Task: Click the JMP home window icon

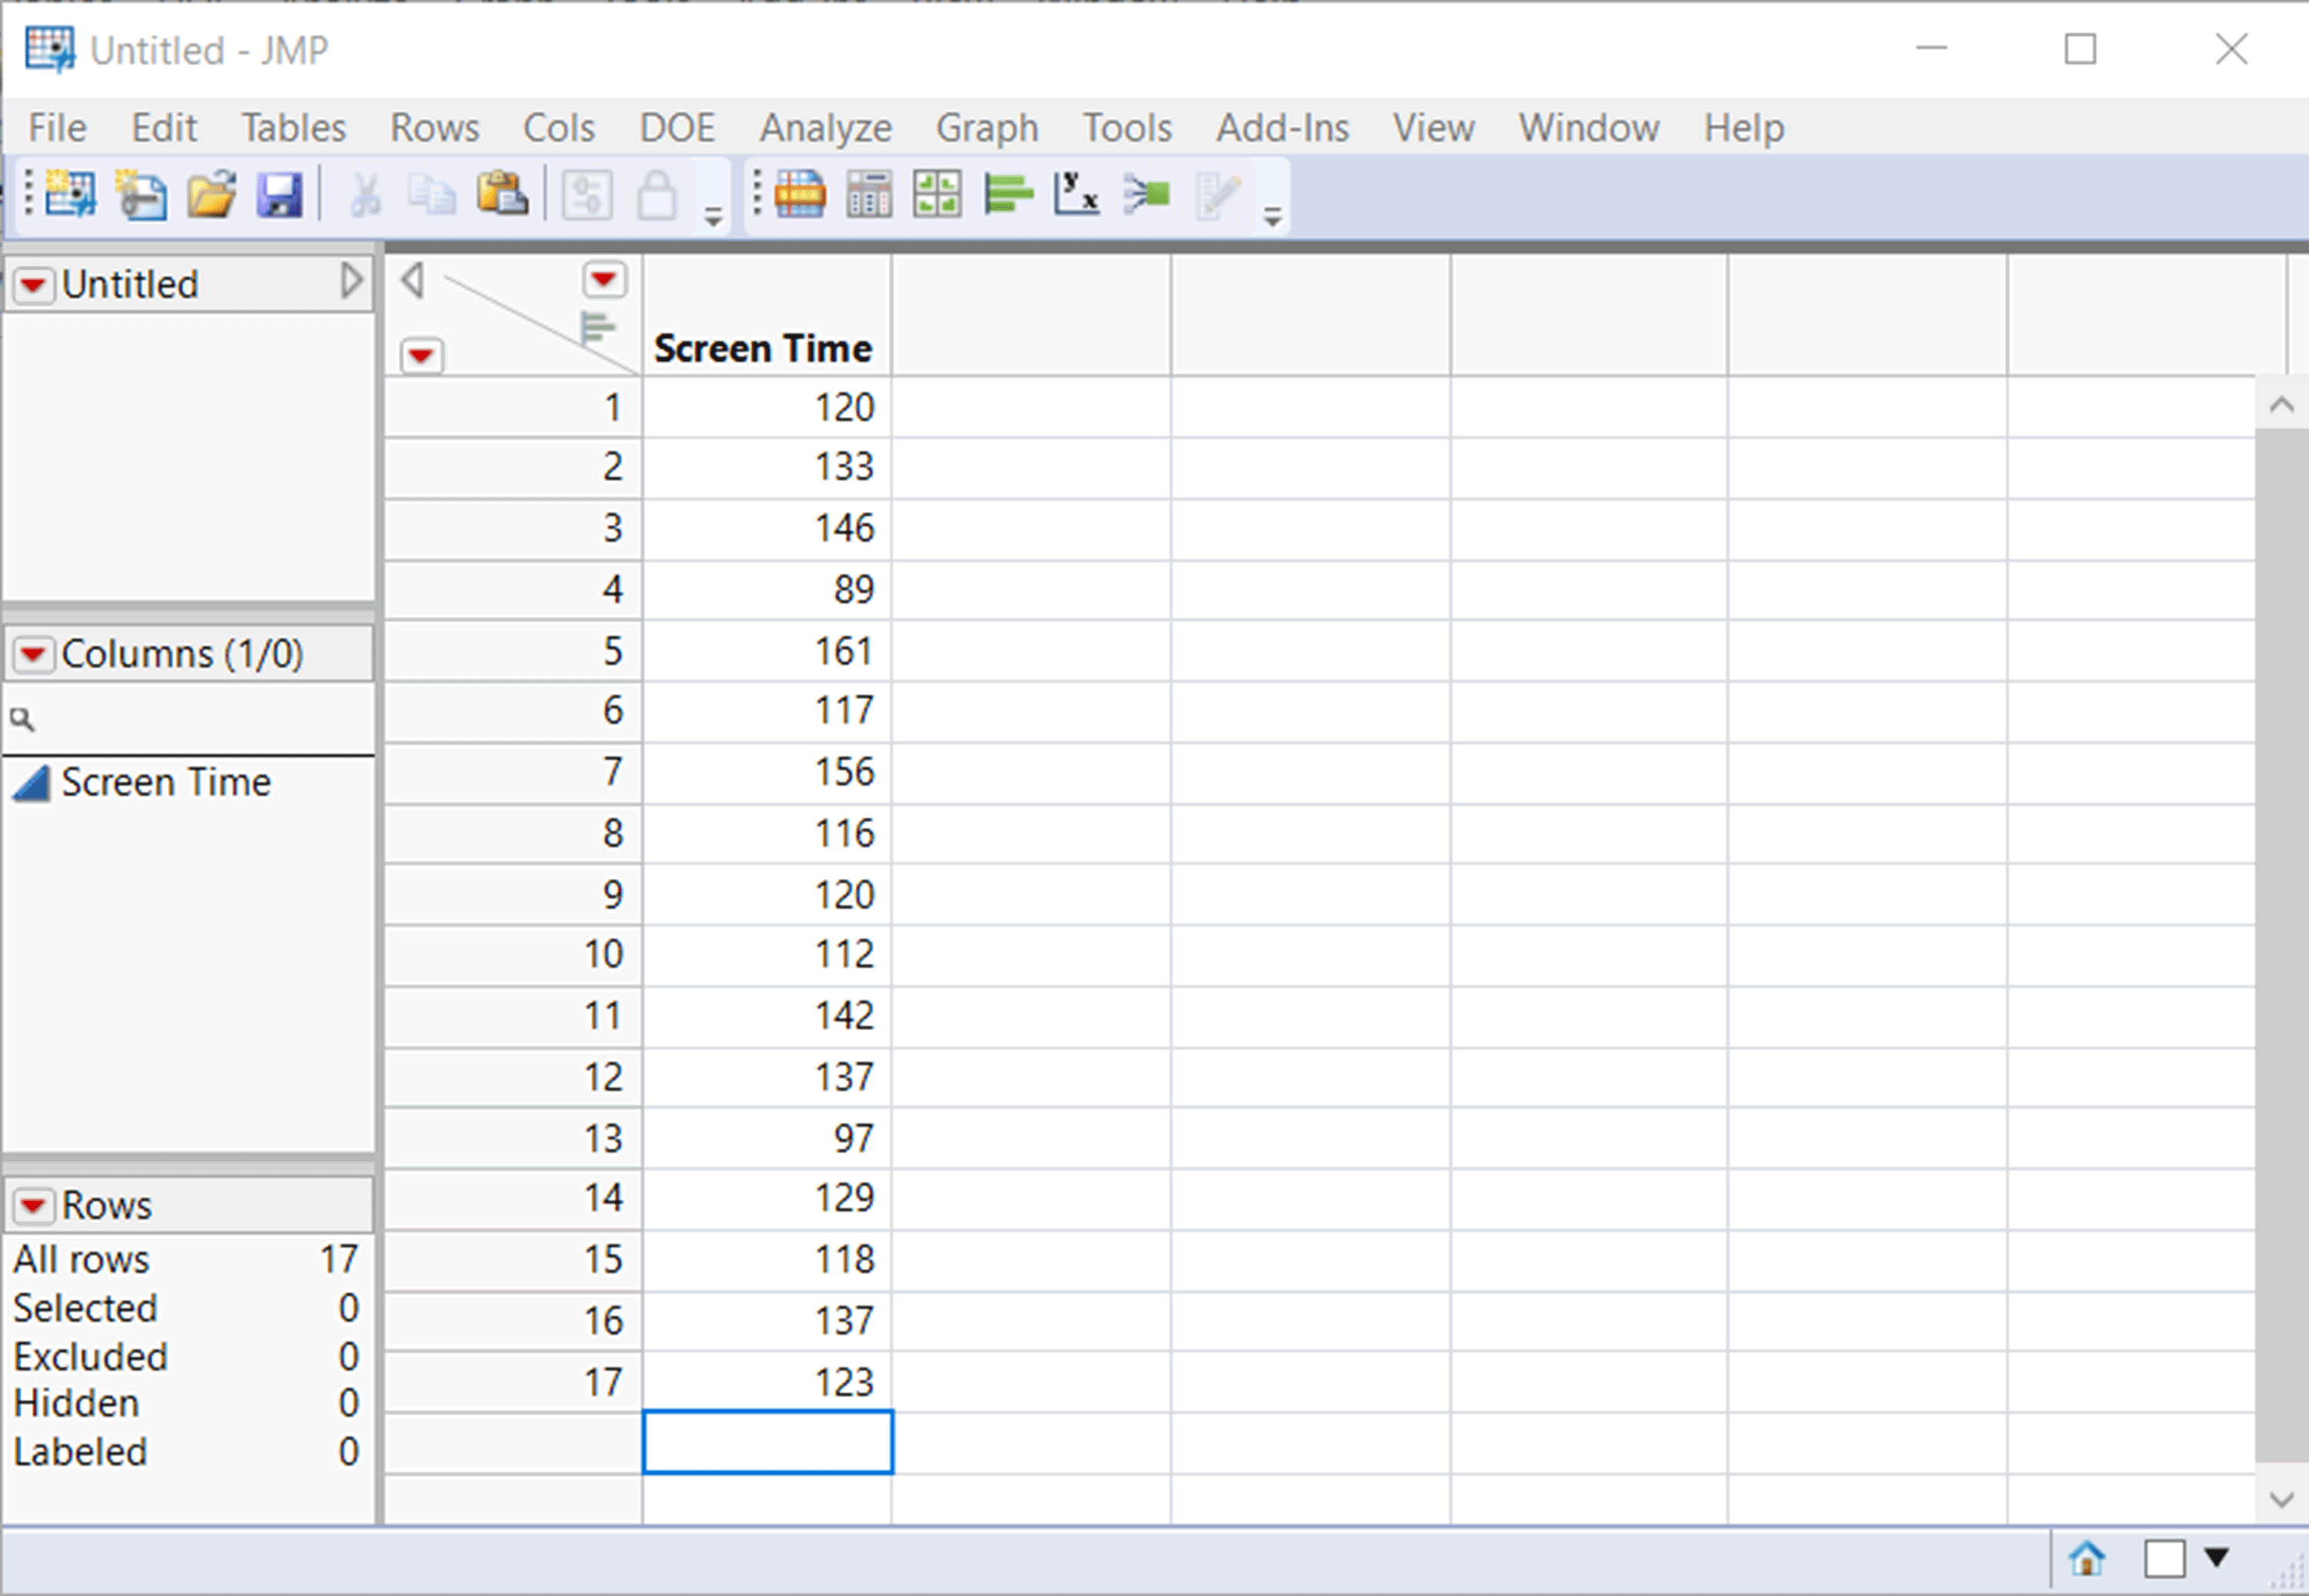Action: click(2087, 1558)
